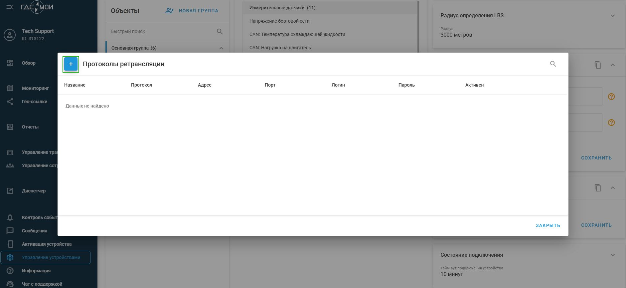Click the upper orange help question icon
Screen dimensions: 626x288
[x=611, y=97]
